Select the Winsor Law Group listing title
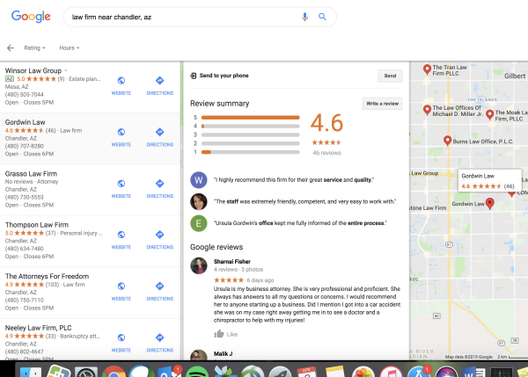This screenshot has height=377, width=528. pyautogui.click(x=33, y=70)
